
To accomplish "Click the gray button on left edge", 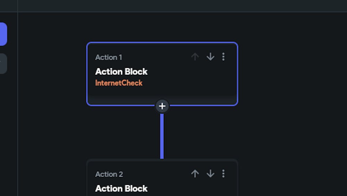I will click(3, 63).
